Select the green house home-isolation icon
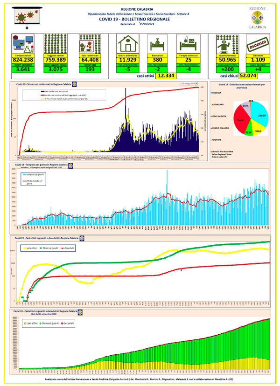Screen dimensions: 280x386 [128, 44]
